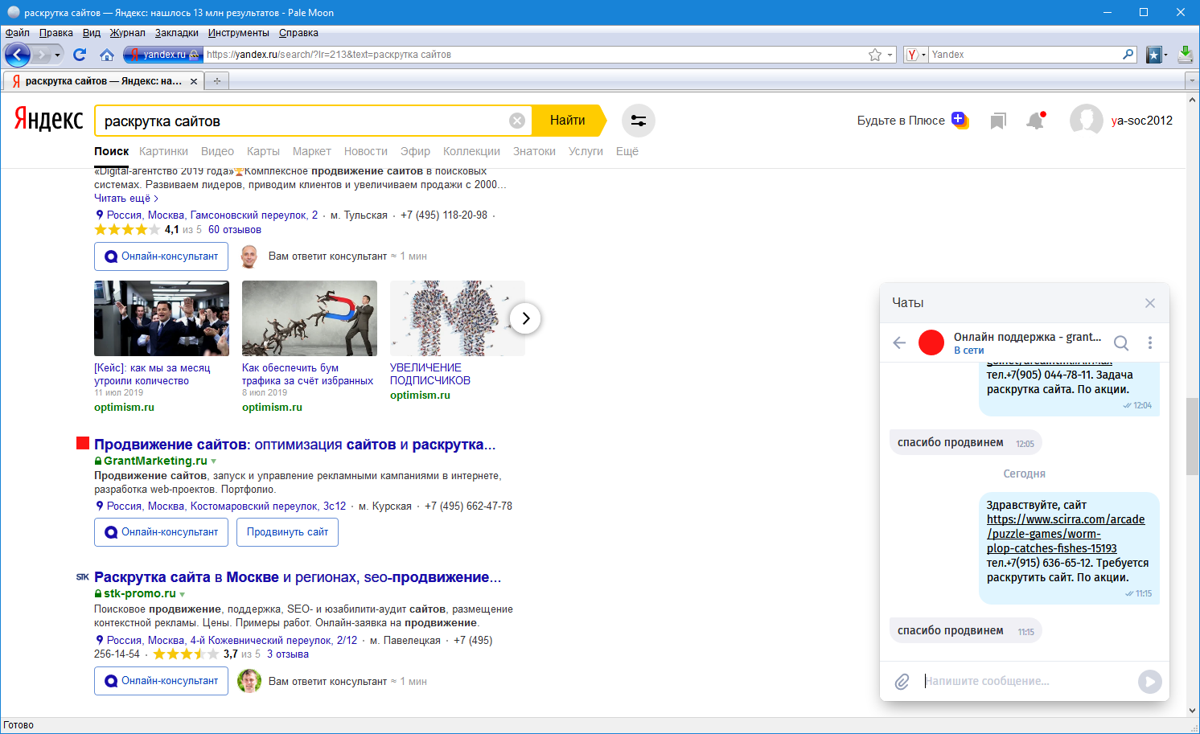Switch to the Картинки search tab
Screen dimensions: 1200x734
[163, 151]
